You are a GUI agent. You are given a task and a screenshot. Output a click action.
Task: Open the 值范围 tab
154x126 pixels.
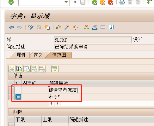tap(59, 55)
